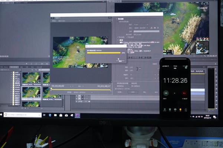This screenshot has width=223, height=148.
Task: Collapse the summary section in export settings
Action: [x=118, y=40]
